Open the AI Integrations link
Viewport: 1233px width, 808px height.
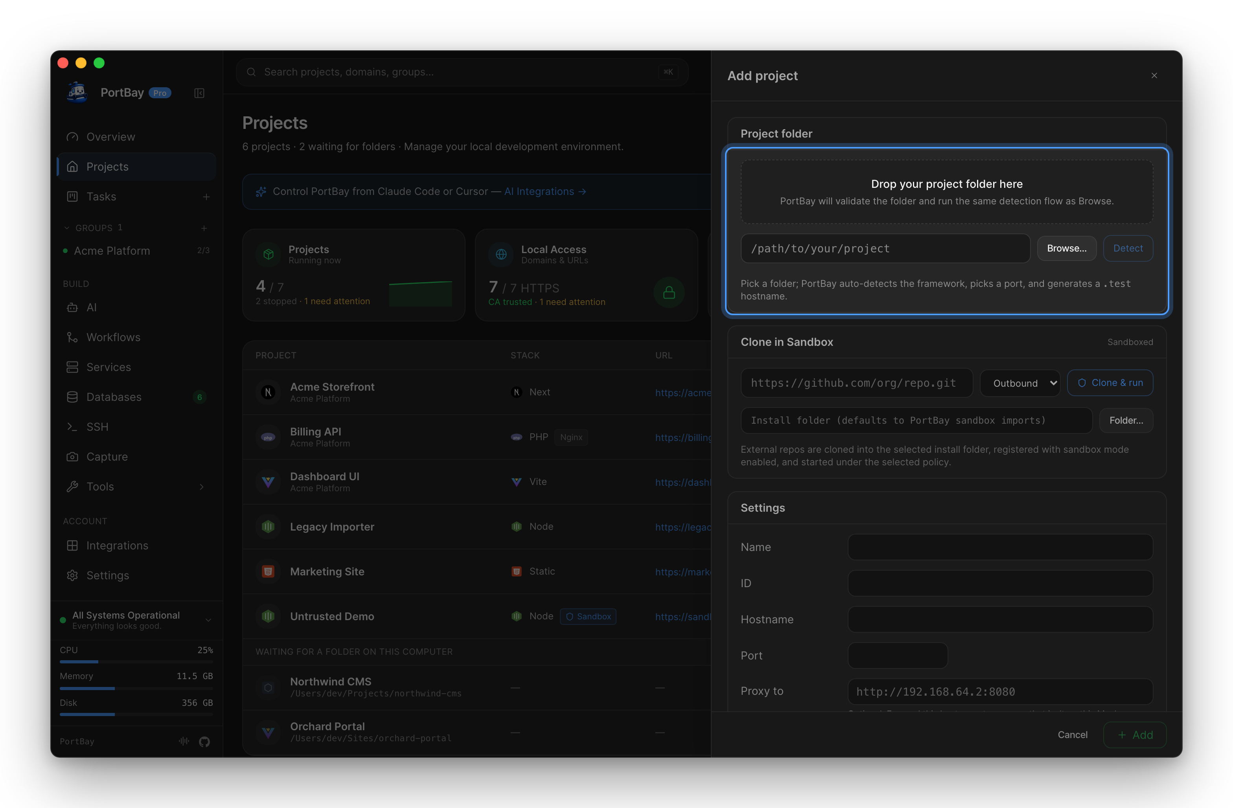545,192
